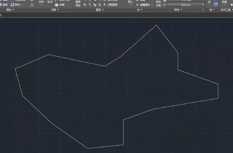Open the ByLayer linetype dropdown
The image size is (233, 153).
186,5
